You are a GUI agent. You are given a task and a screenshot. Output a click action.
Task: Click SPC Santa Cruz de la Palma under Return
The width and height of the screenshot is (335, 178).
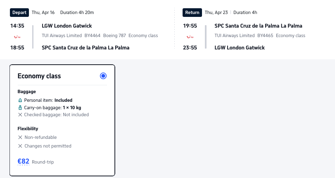click(x=258, y=26)
